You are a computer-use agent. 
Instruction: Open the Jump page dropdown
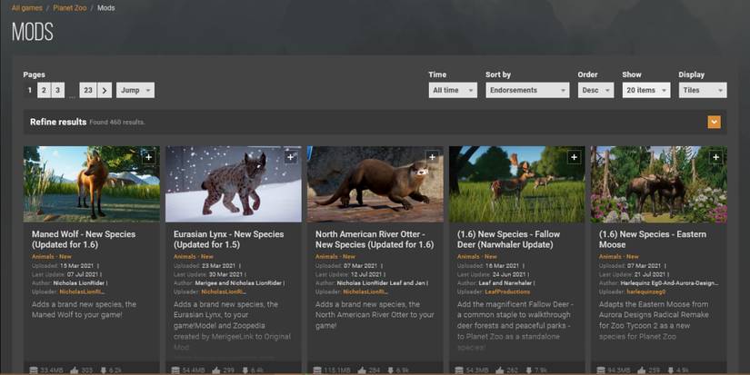(135, 90)
